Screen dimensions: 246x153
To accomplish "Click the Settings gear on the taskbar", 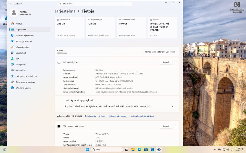I will [159, 150].
